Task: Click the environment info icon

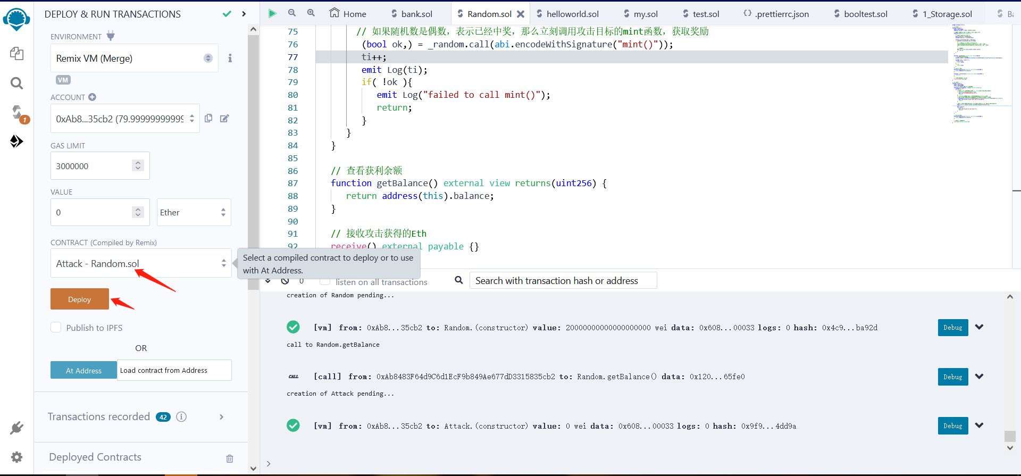Action: [230, 58]
